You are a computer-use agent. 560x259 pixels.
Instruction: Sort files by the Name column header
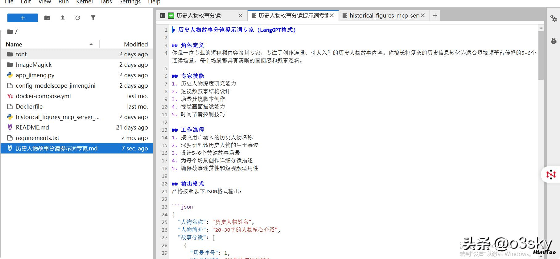click(x=50, y=44)
